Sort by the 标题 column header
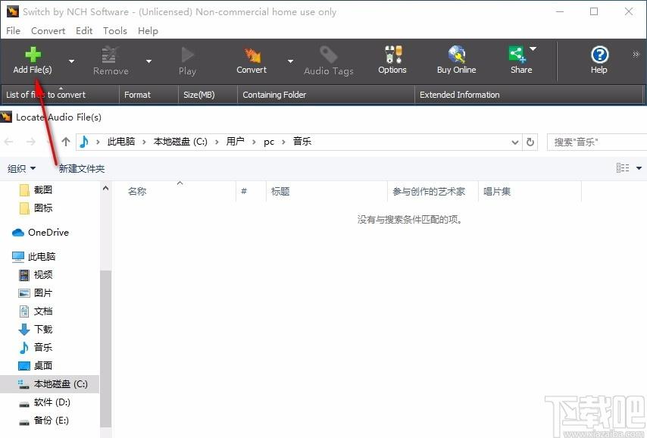 click(327, 192)
